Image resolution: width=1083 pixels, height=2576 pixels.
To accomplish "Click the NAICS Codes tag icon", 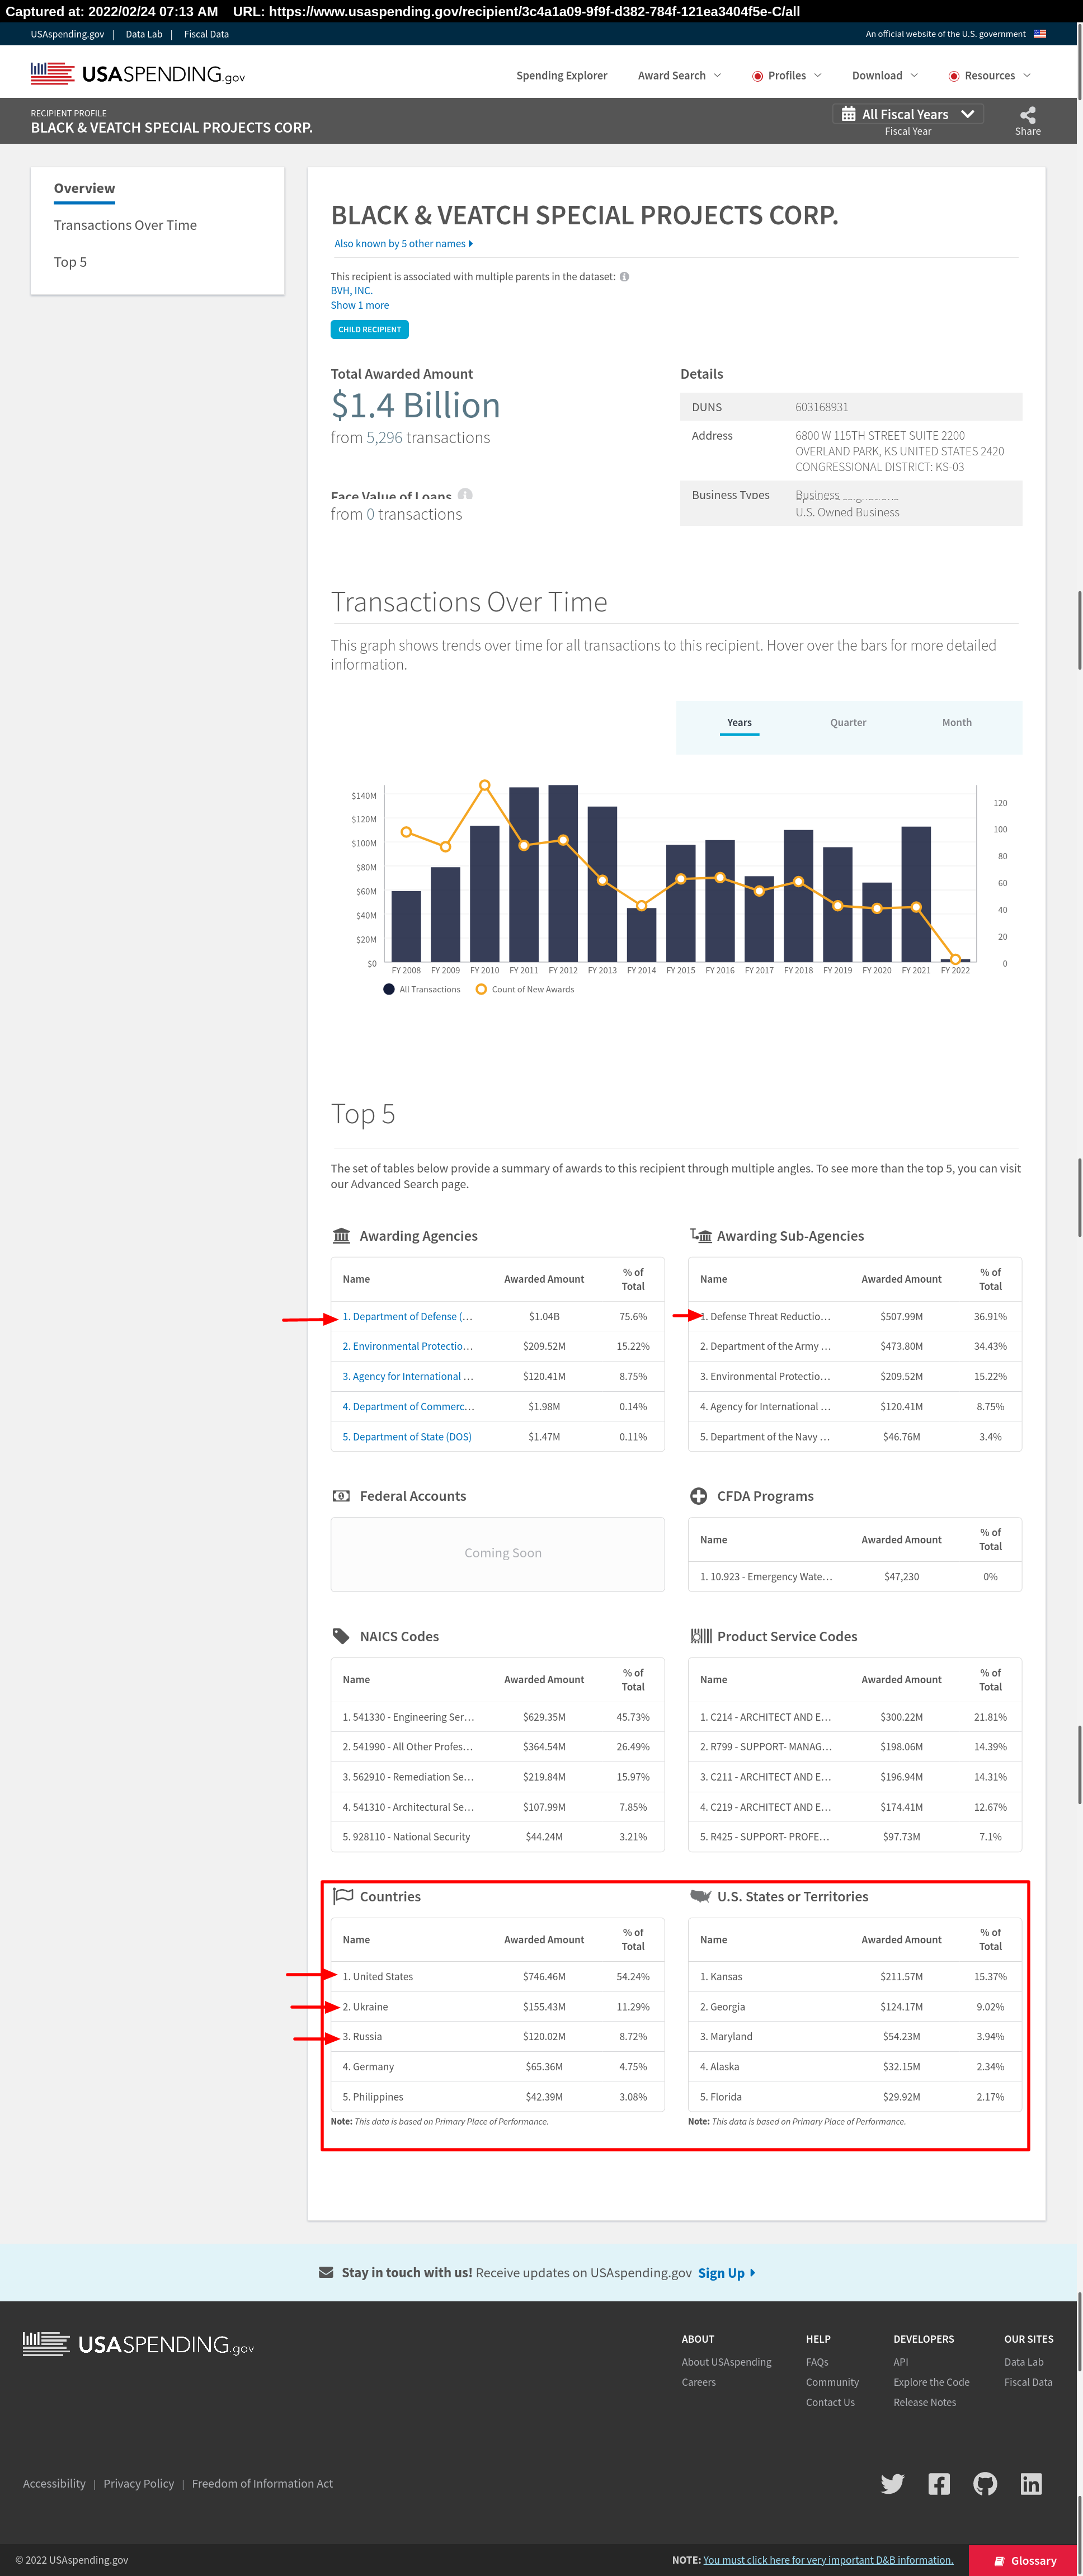I will click(x=341, y=1636).
